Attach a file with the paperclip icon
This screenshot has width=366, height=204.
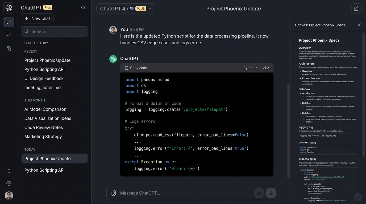[114, 193]
